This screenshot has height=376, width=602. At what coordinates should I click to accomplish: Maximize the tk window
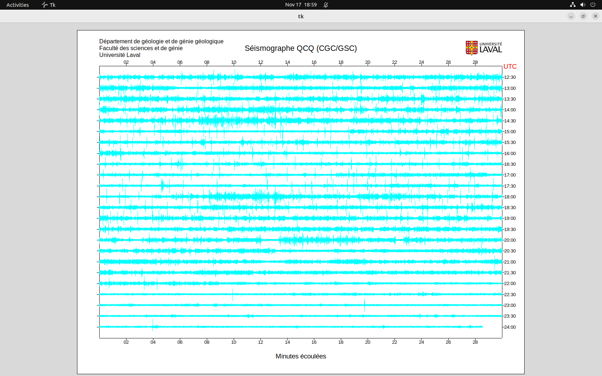(583, 16)
